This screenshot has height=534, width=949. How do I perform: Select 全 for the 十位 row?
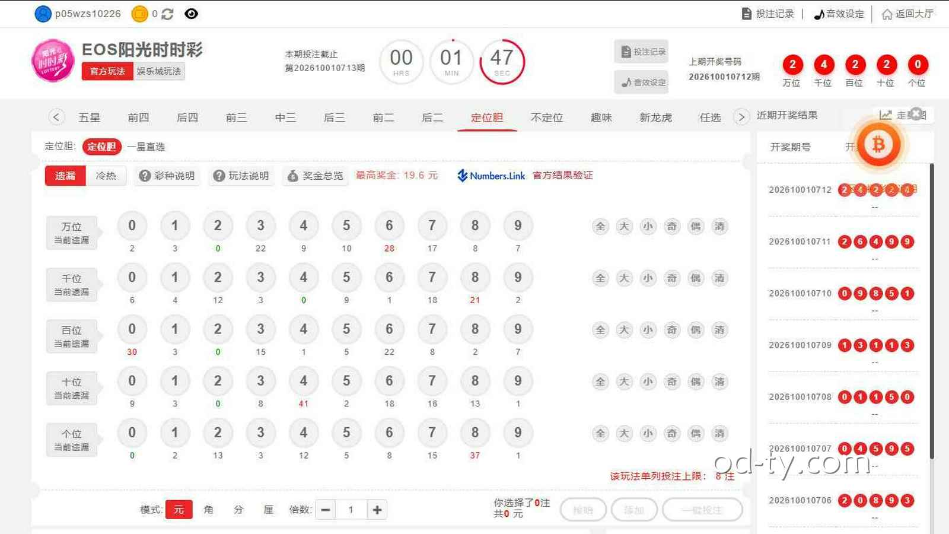[600, 382]
